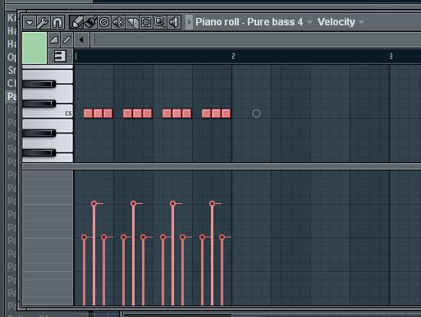Viewport: 421px width, 317px height.
Task: Click the green note color swatch
Action: tap(34, 48)
